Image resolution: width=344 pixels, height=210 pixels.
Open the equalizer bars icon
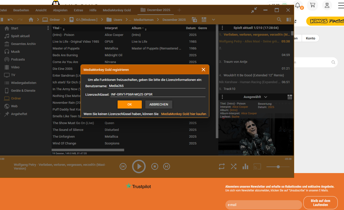(245, 166)
